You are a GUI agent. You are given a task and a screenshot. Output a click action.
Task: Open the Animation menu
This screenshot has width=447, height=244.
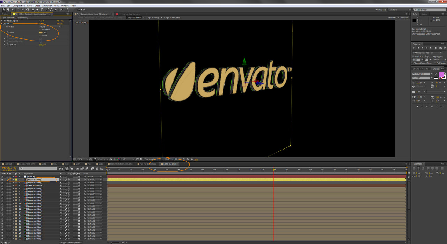(47, 6)
